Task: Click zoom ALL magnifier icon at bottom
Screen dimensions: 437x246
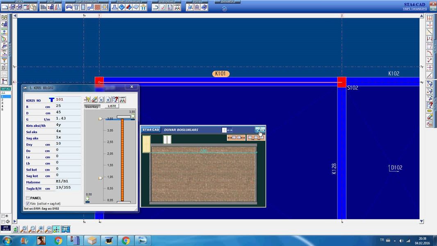Action: (24, 229)
